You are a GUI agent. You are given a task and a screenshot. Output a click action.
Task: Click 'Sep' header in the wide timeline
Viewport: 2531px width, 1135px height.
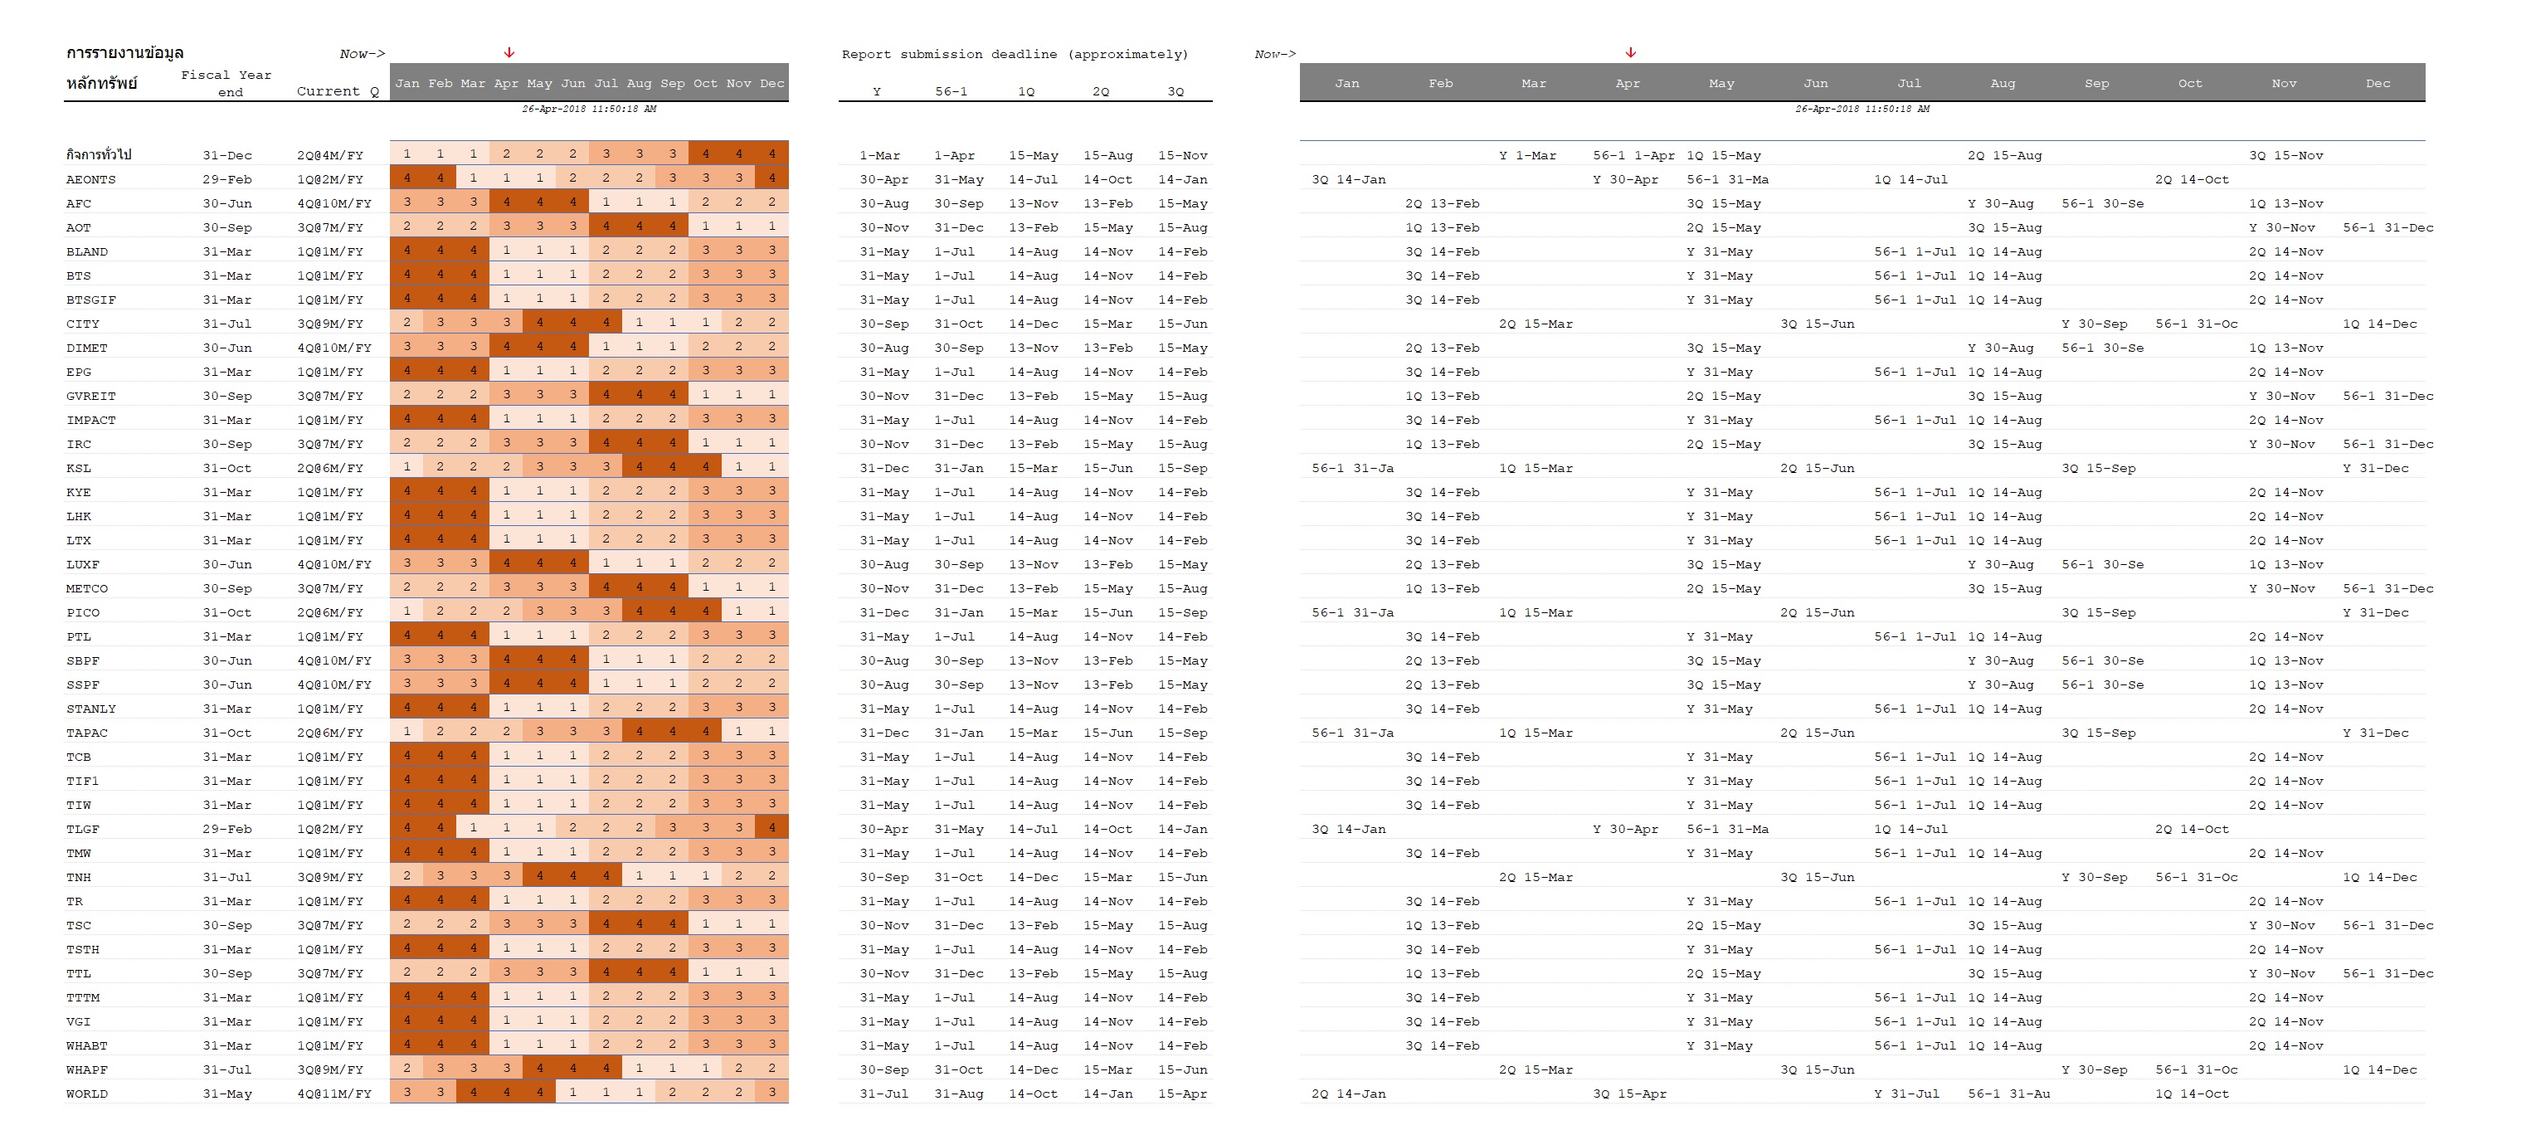(2096, 84)
